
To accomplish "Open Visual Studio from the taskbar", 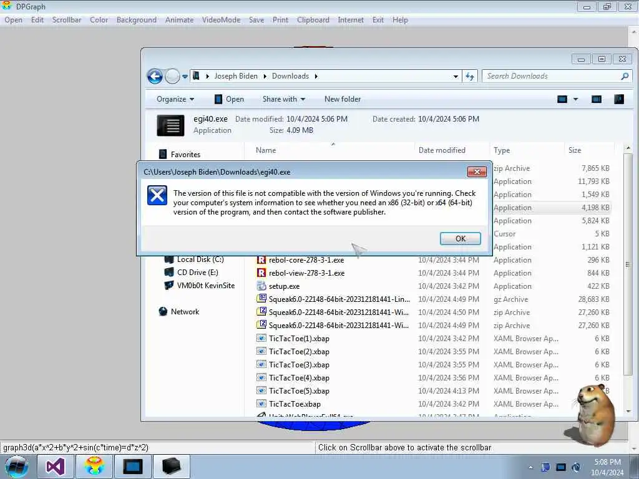I will coord(56,467).
